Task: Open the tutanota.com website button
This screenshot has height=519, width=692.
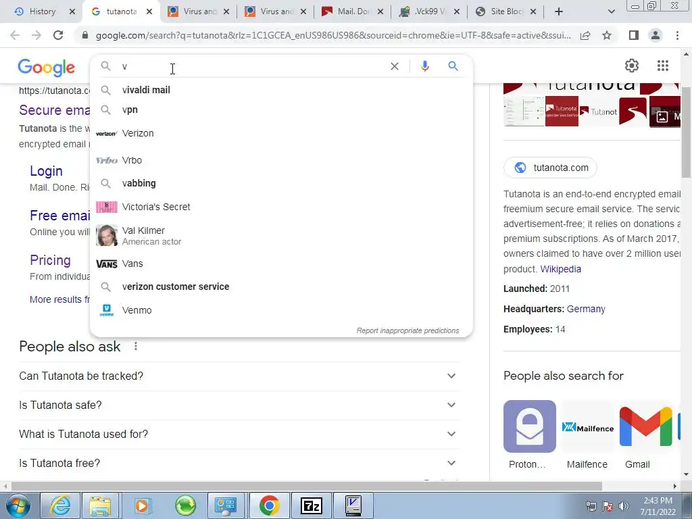Action: pyautogui.click(x=550, y=168)
